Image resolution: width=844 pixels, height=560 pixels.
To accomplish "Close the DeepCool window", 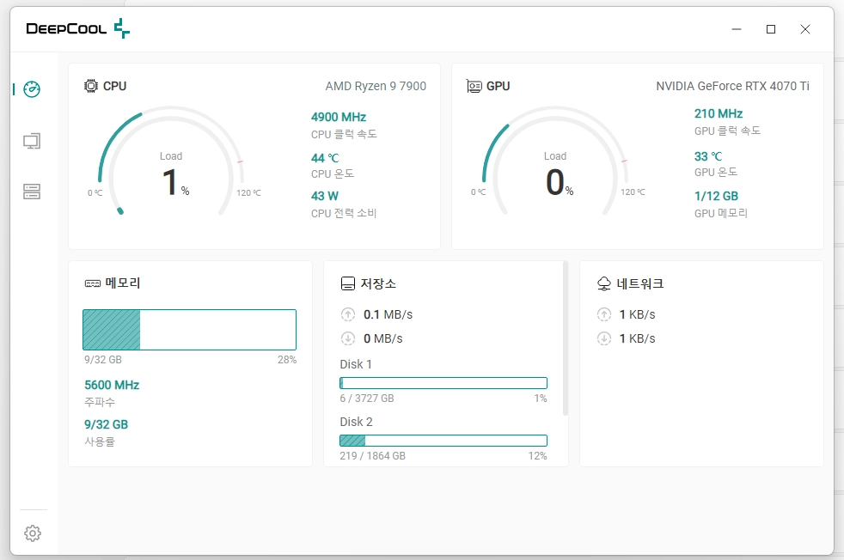I will pyautogui.click(x=805, y=29).
